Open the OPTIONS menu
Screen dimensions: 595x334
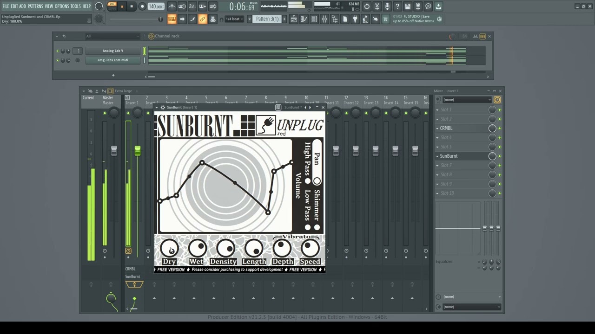[x=62, y=6]
